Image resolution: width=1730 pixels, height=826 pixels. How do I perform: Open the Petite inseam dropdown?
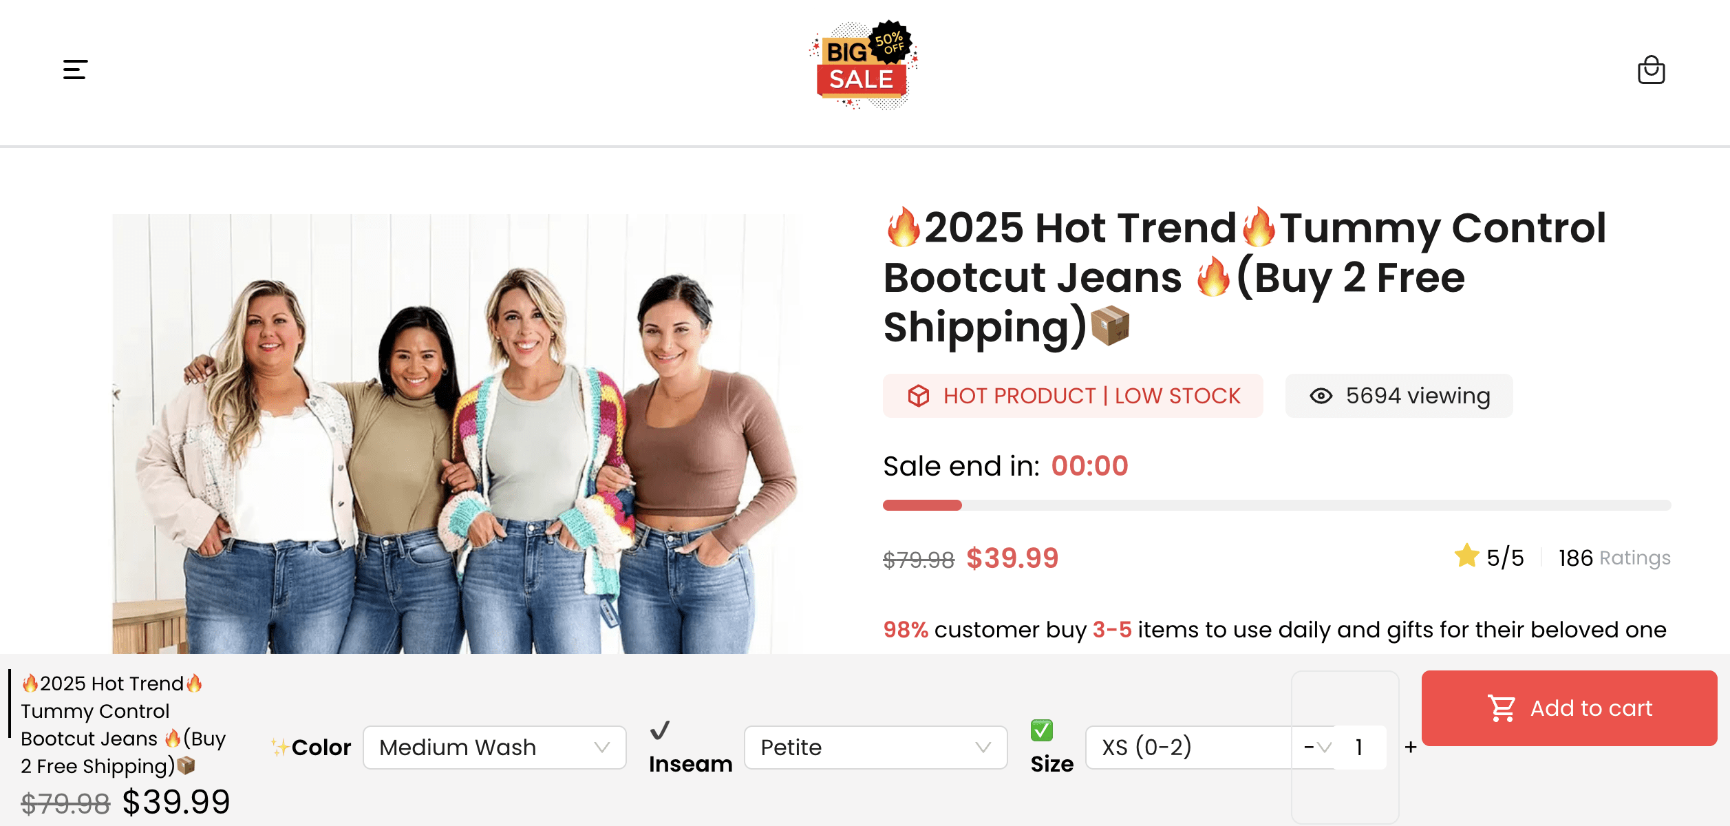pos(875,748)
